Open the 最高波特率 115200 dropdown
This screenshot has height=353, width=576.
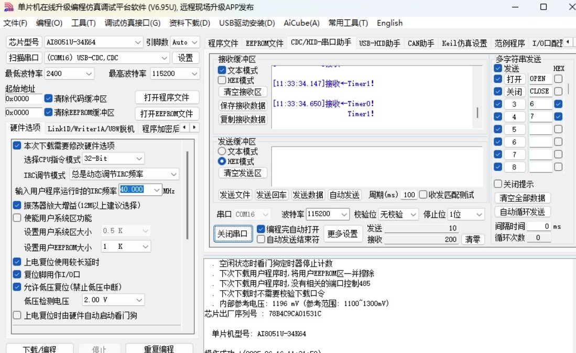click(194, 74)
